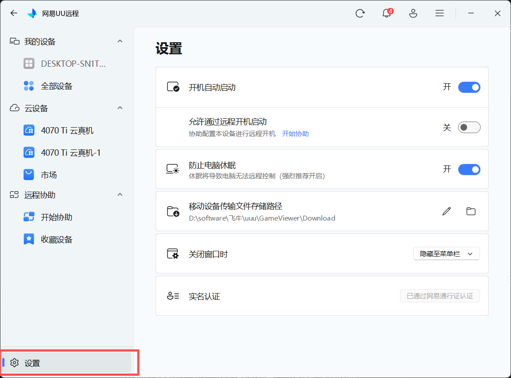The height and width of the screenshot is (378, 511).
Task: Select DESKTOP-SN1T... device in sidebar
Action: (x=67, y=64)
